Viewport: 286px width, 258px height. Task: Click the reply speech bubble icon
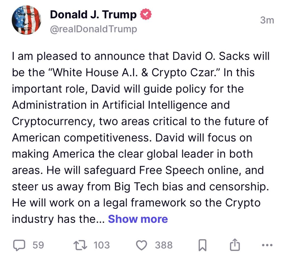click(19, 245)
